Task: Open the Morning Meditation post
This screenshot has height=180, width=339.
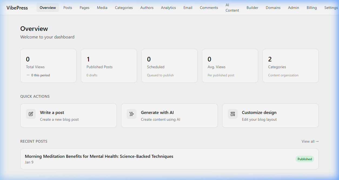Action: click(x=99, y=156)
